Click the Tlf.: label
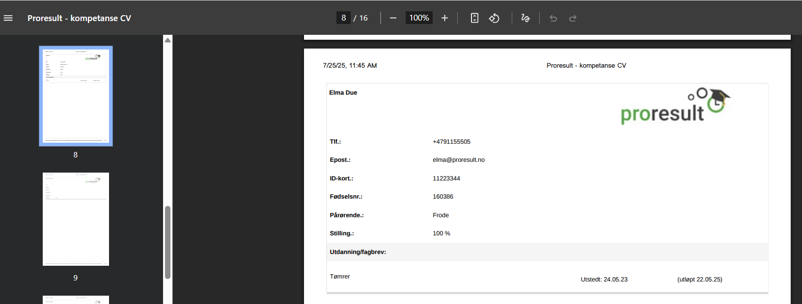802x304 pixels. [335, 142]
